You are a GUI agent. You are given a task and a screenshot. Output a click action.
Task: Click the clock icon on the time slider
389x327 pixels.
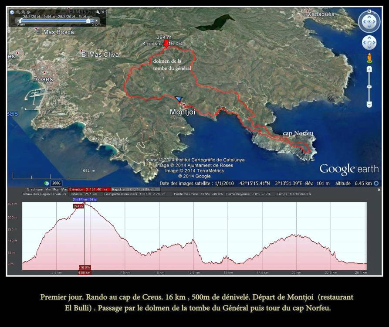click(x=12, y=12)
